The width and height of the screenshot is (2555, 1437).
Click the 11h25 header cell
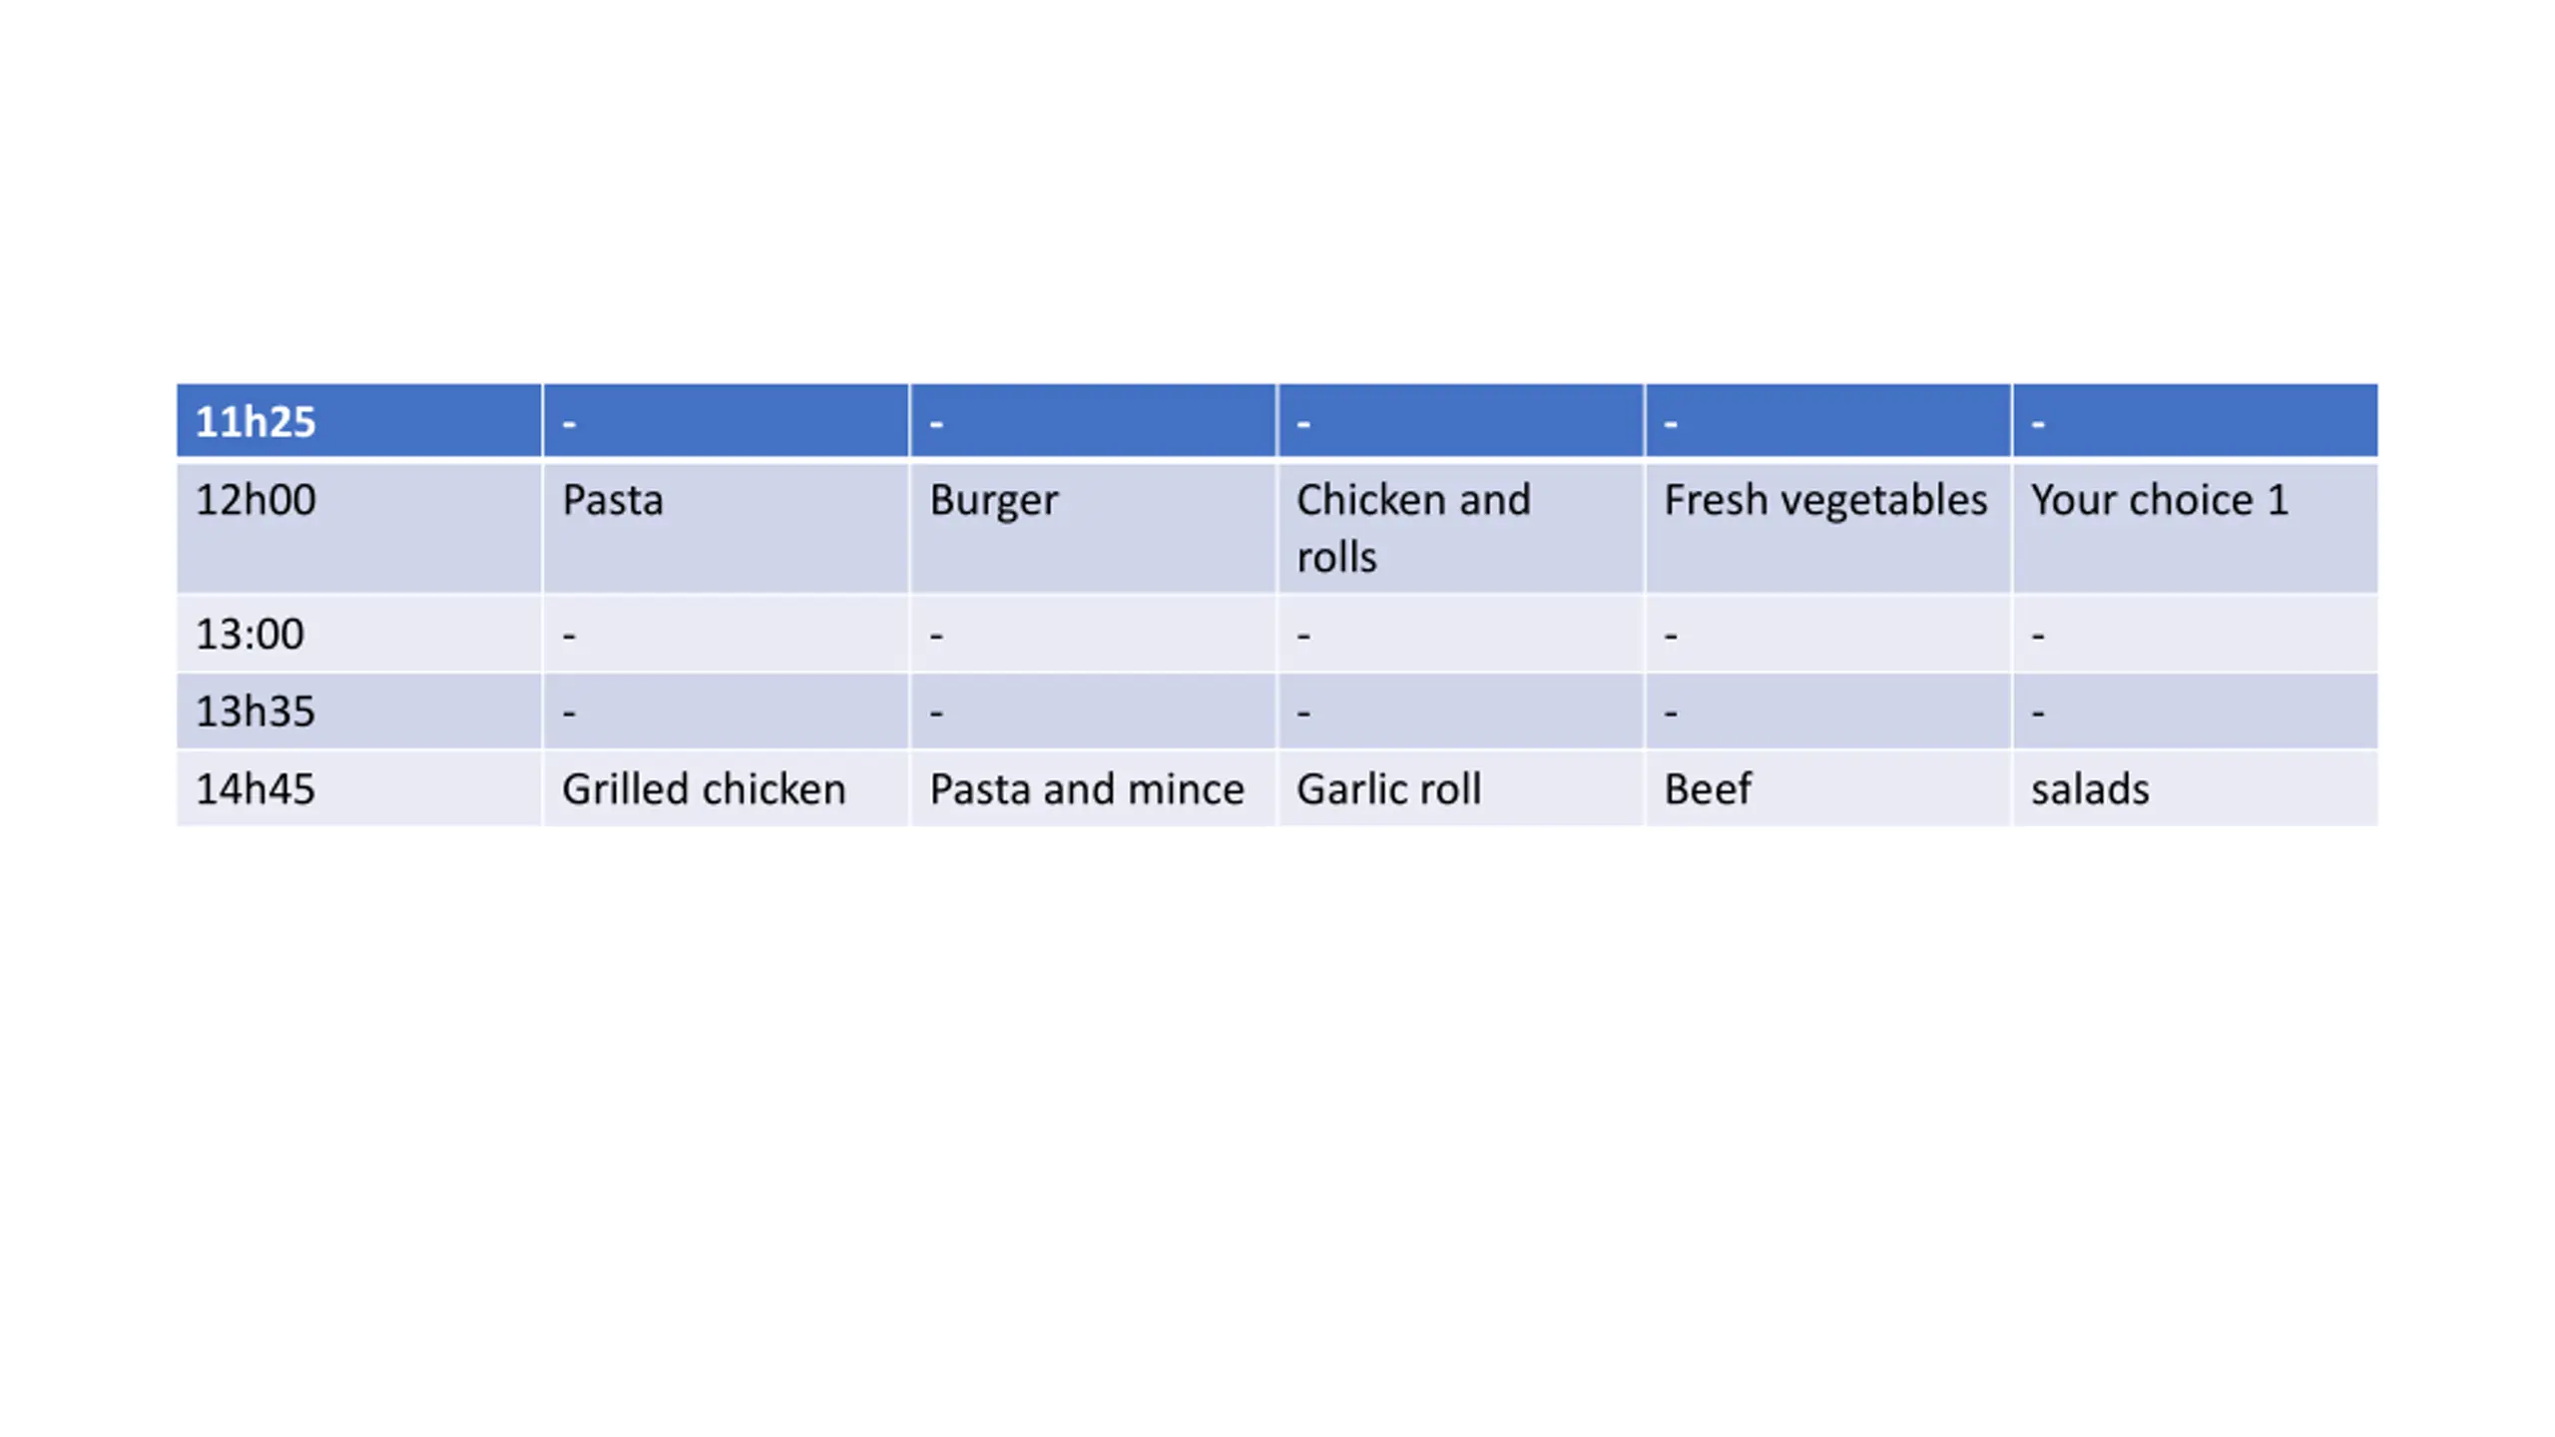tap(358, 420)
